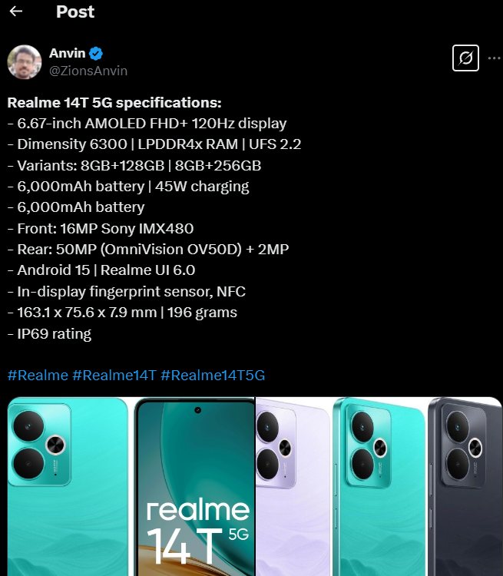
Task: Go back using the arrow icon
Action: pyautogui.click(x=16, y=12)
